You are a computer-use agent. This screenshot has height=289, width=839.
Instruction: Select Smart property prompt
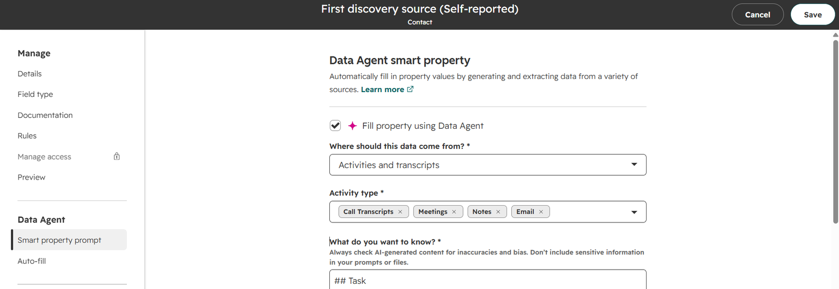pyautogui.click(x=69, y=240)
